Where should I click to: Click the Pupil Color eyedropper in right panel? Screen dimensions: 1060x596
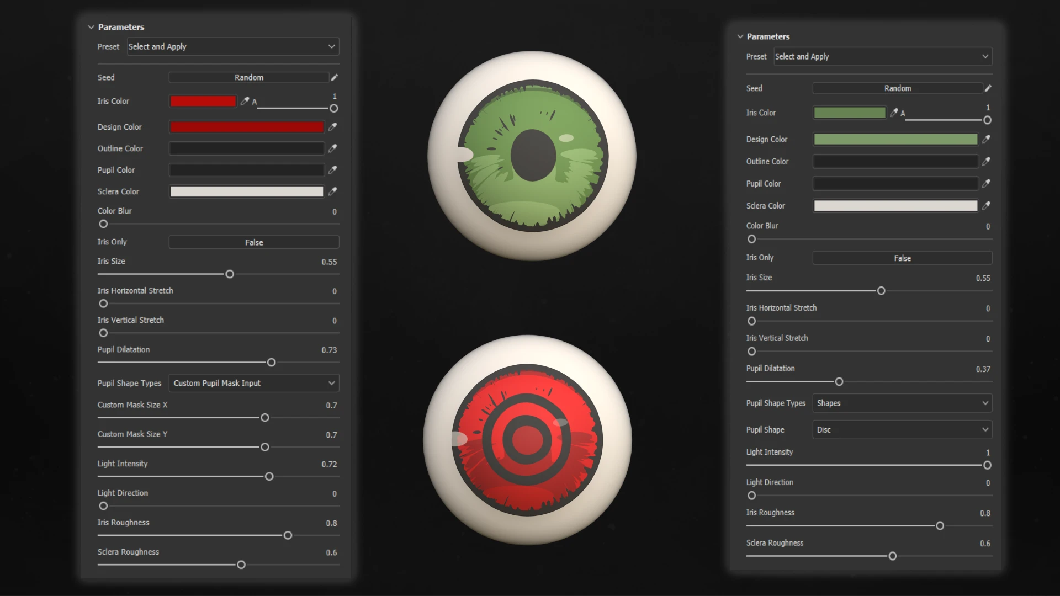(986, 183)
